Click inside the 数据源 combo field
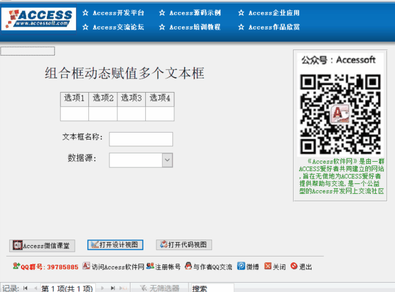 click(x=136, y=160)
